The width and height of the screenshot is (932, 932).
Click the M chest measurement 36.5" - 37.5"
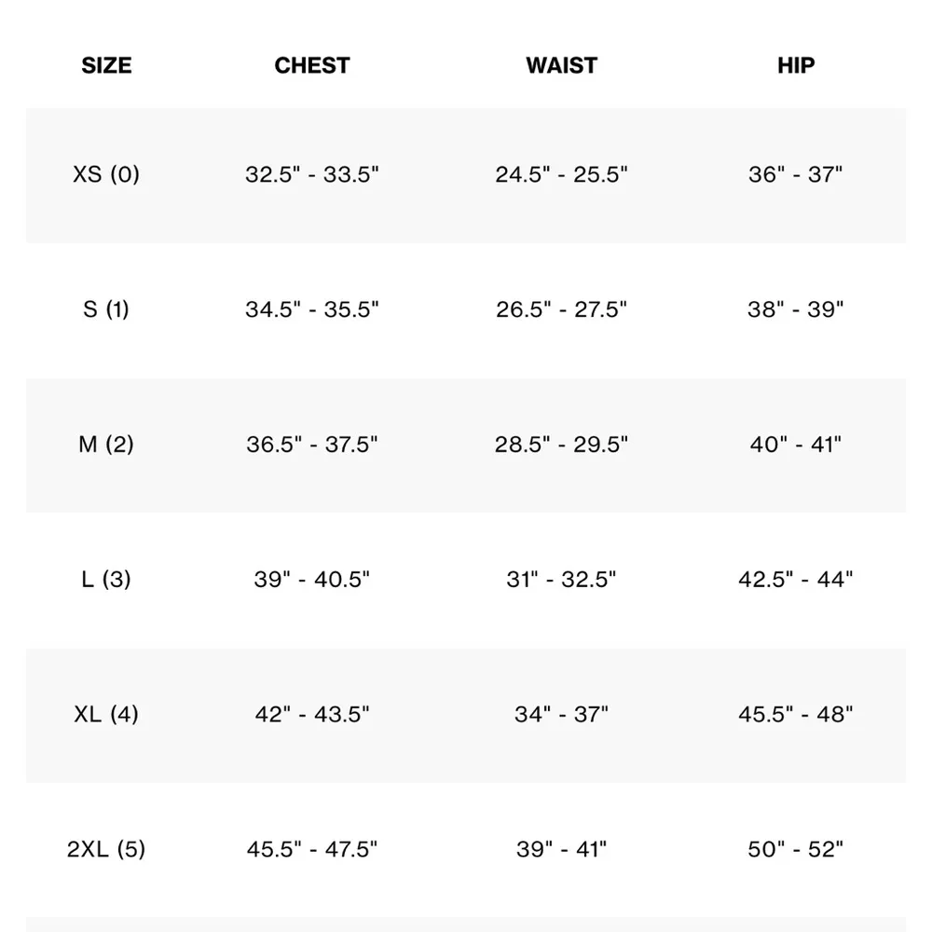pyautogui.click(x=312, y=445)
